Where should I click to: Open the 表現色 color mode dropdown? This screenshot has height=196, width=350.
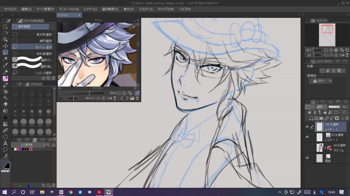(x=321, y=81)
